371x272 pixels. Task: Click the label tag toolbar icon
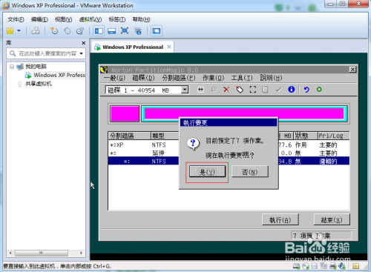coord(240,90)
